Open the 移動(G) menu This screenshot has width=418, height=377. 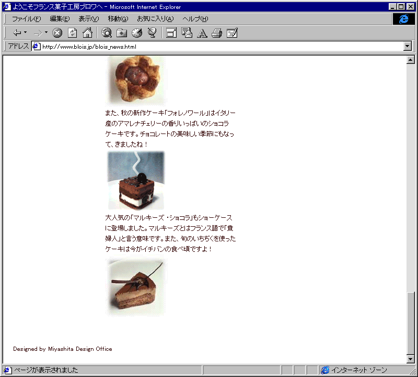118,19
